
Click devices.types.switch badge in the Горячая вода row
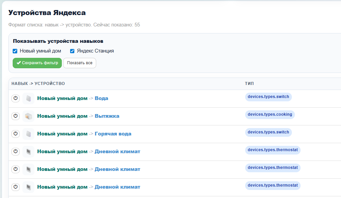click(x=269, y=132)
